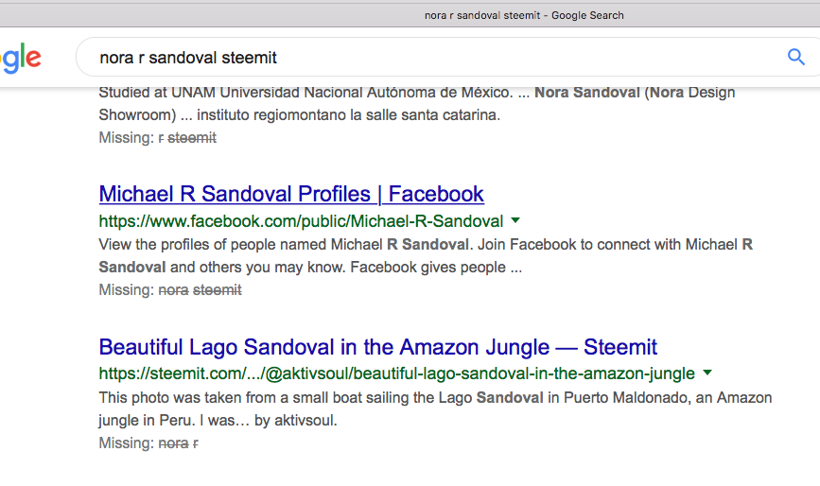Click 'Missing: nora steemit' under Facebook result
820x486 pixels.
[170, 290]
